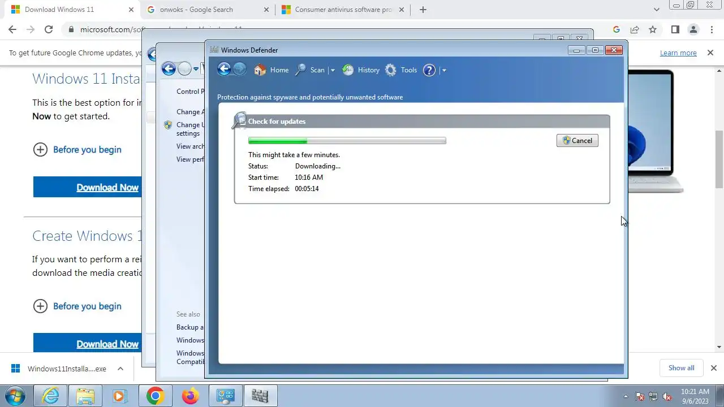The image size is (724, 407).
Task: Click the Chrome page vertical scrollbar
Action: coord(719,159)
